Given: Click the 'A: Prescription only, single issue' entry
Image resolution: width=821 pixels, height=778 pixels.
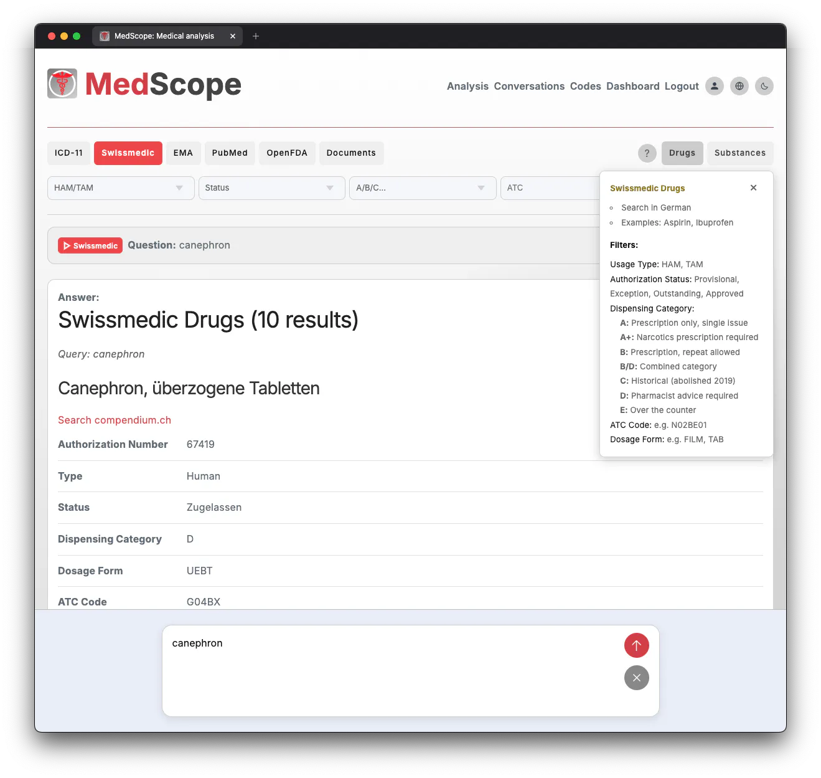Looking at the screenshot, I should coord(684,323).
